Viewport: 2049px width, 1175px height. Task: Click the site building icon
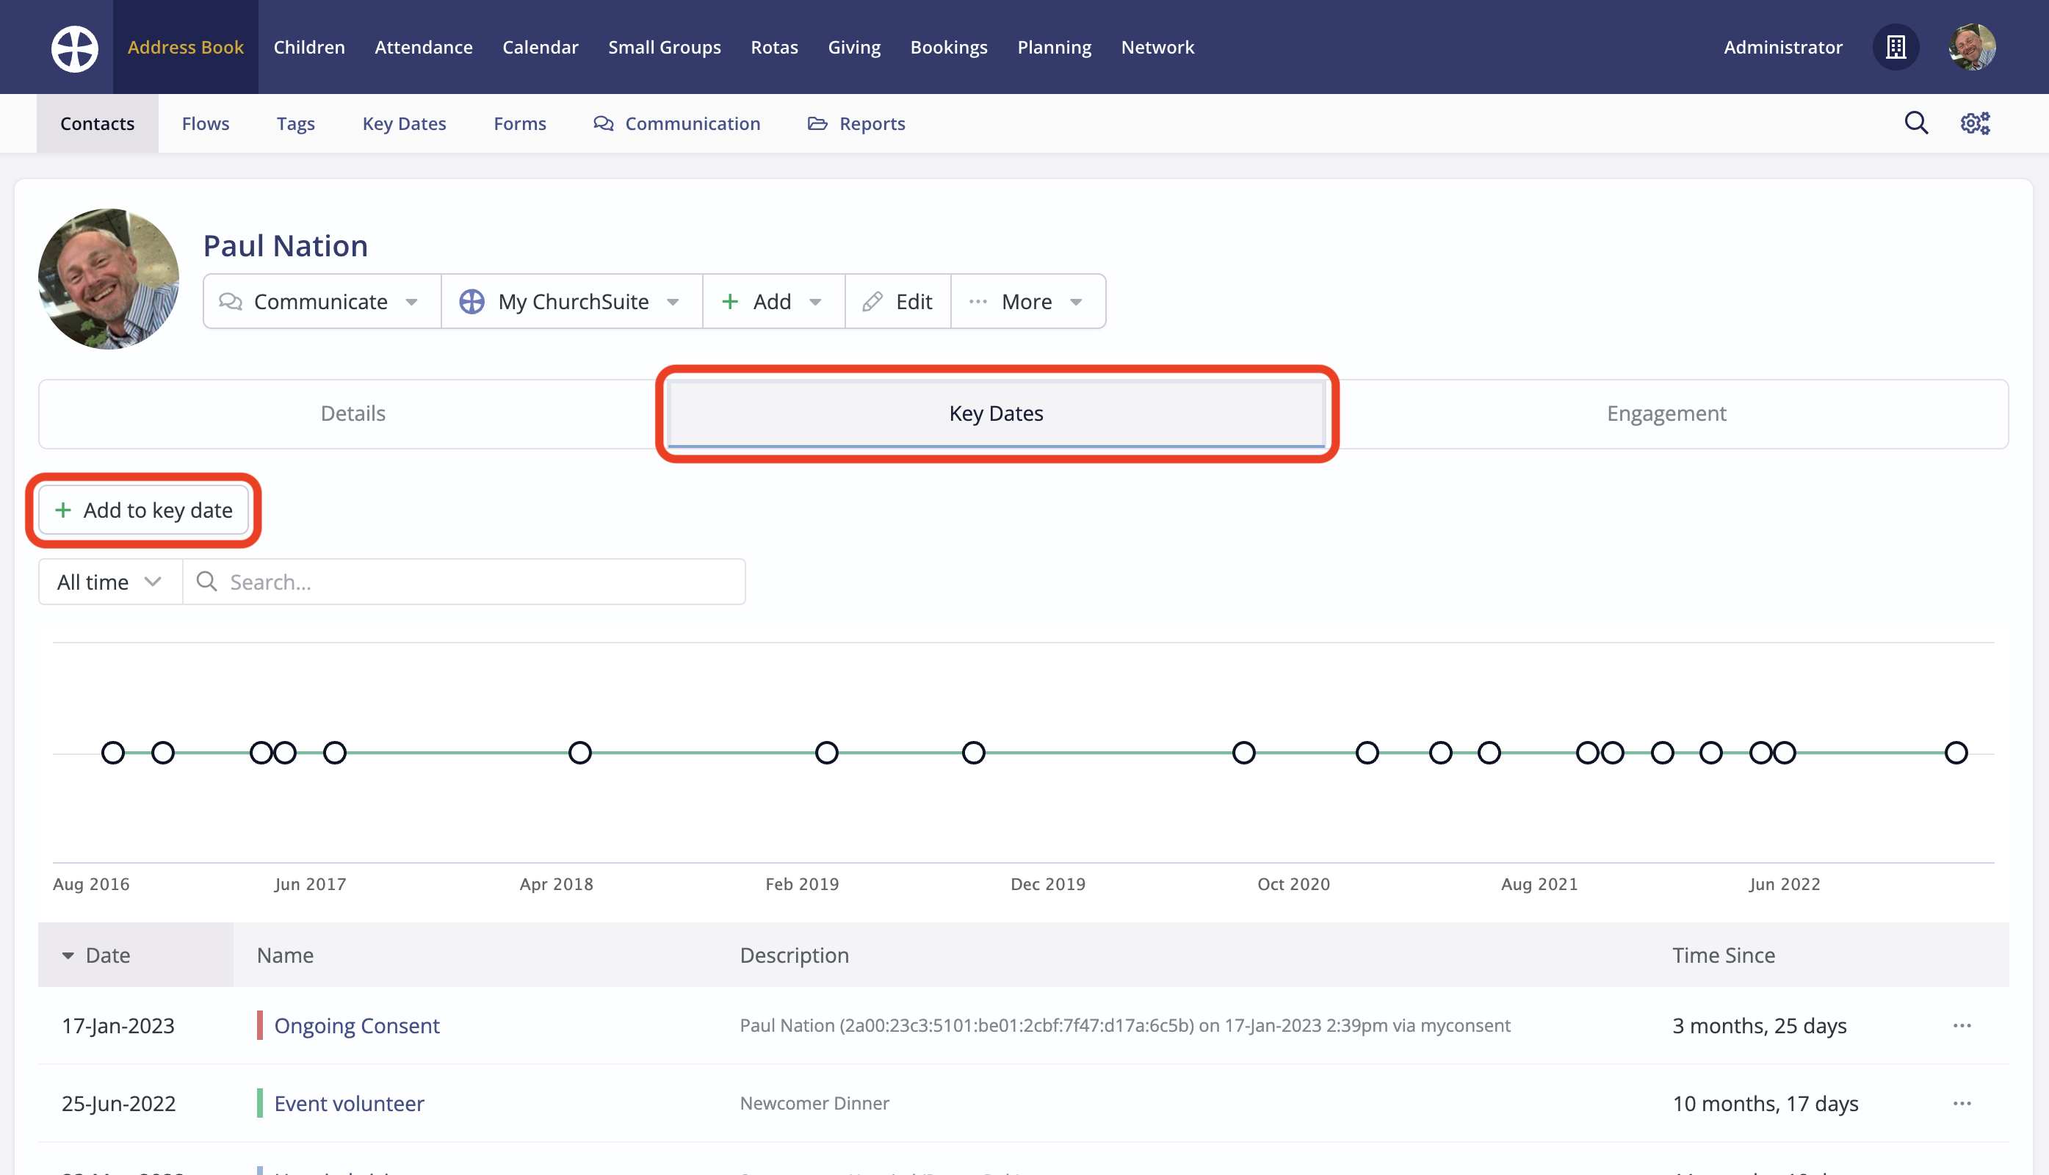pos(1895,48)
